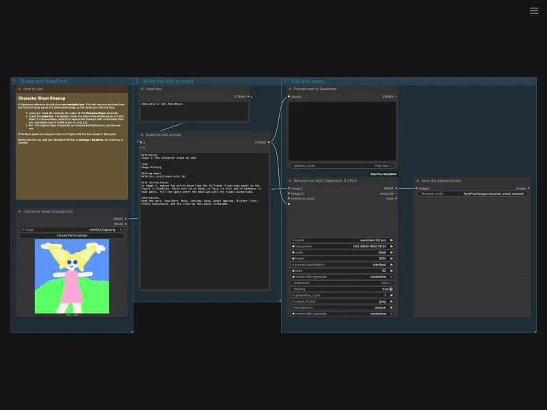Viewport: 547px width, 410px height.
Task: Open the model dropdown showing seedream 5.0 pro
Action: click(x=343, y=241)
